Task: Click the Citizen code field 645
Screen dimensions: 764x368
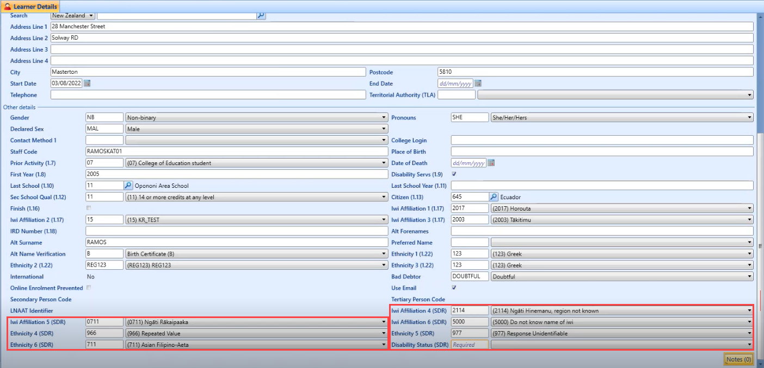Action: click(470, 197)
